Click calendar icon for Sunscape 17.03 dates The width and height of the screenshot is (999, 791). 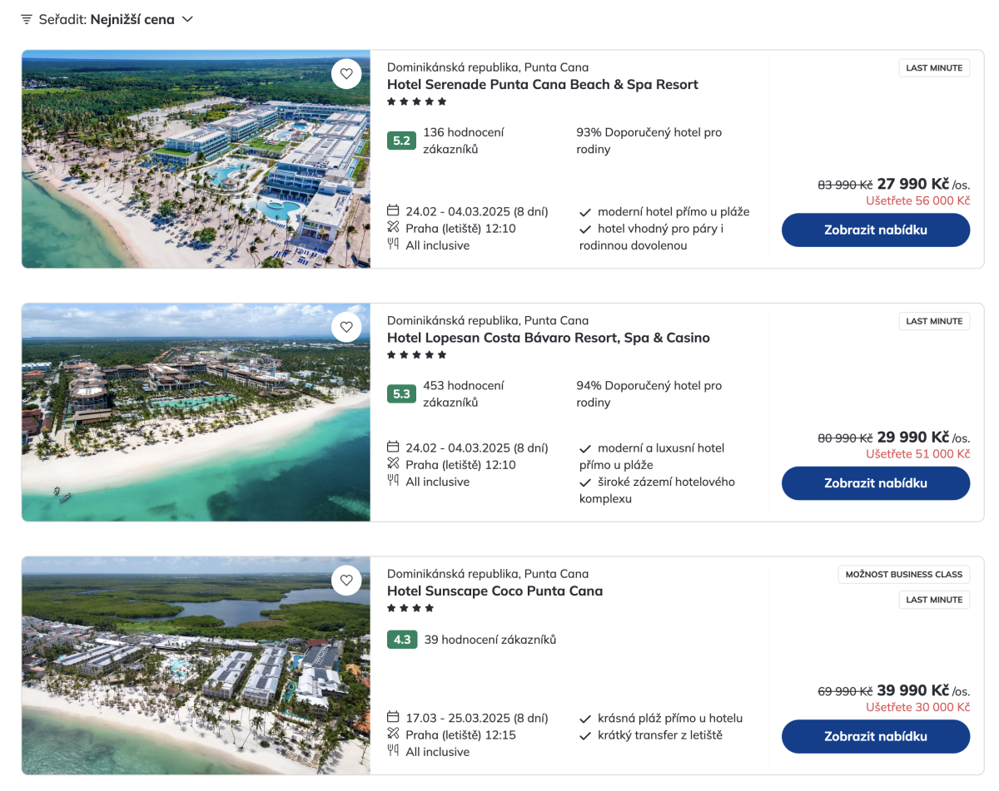(394, 717)
